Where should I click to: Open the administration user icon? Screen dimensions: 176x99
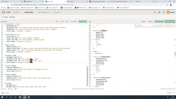click(x=159, y=12)
